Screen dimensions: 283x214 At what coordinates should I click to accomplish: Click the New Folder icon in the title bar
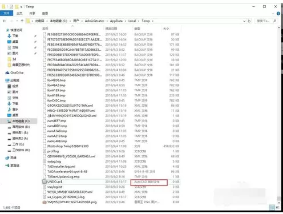point(17,7)
